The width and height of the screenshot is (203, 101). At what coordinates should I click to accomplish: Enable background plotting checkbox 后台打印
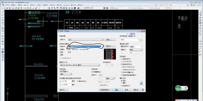(x=122, y=59)
